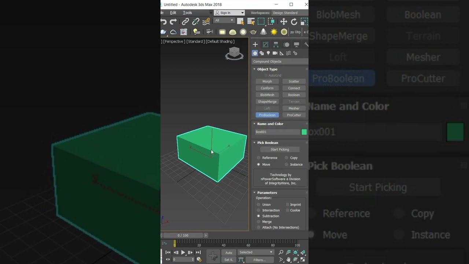469x264 pixels.
Task: Click the hemisphere primitive icon
Action: click(233, 32)
